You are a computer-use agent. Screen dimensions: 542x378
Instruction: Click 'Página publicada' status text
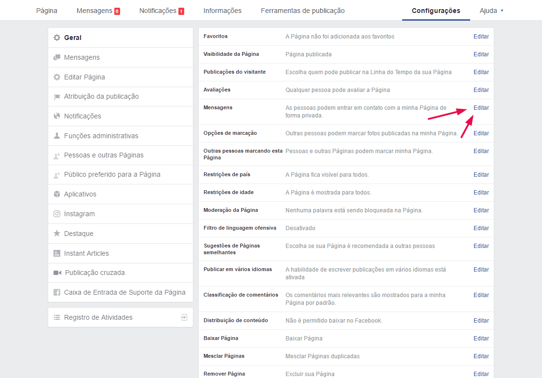click(308, 54)
